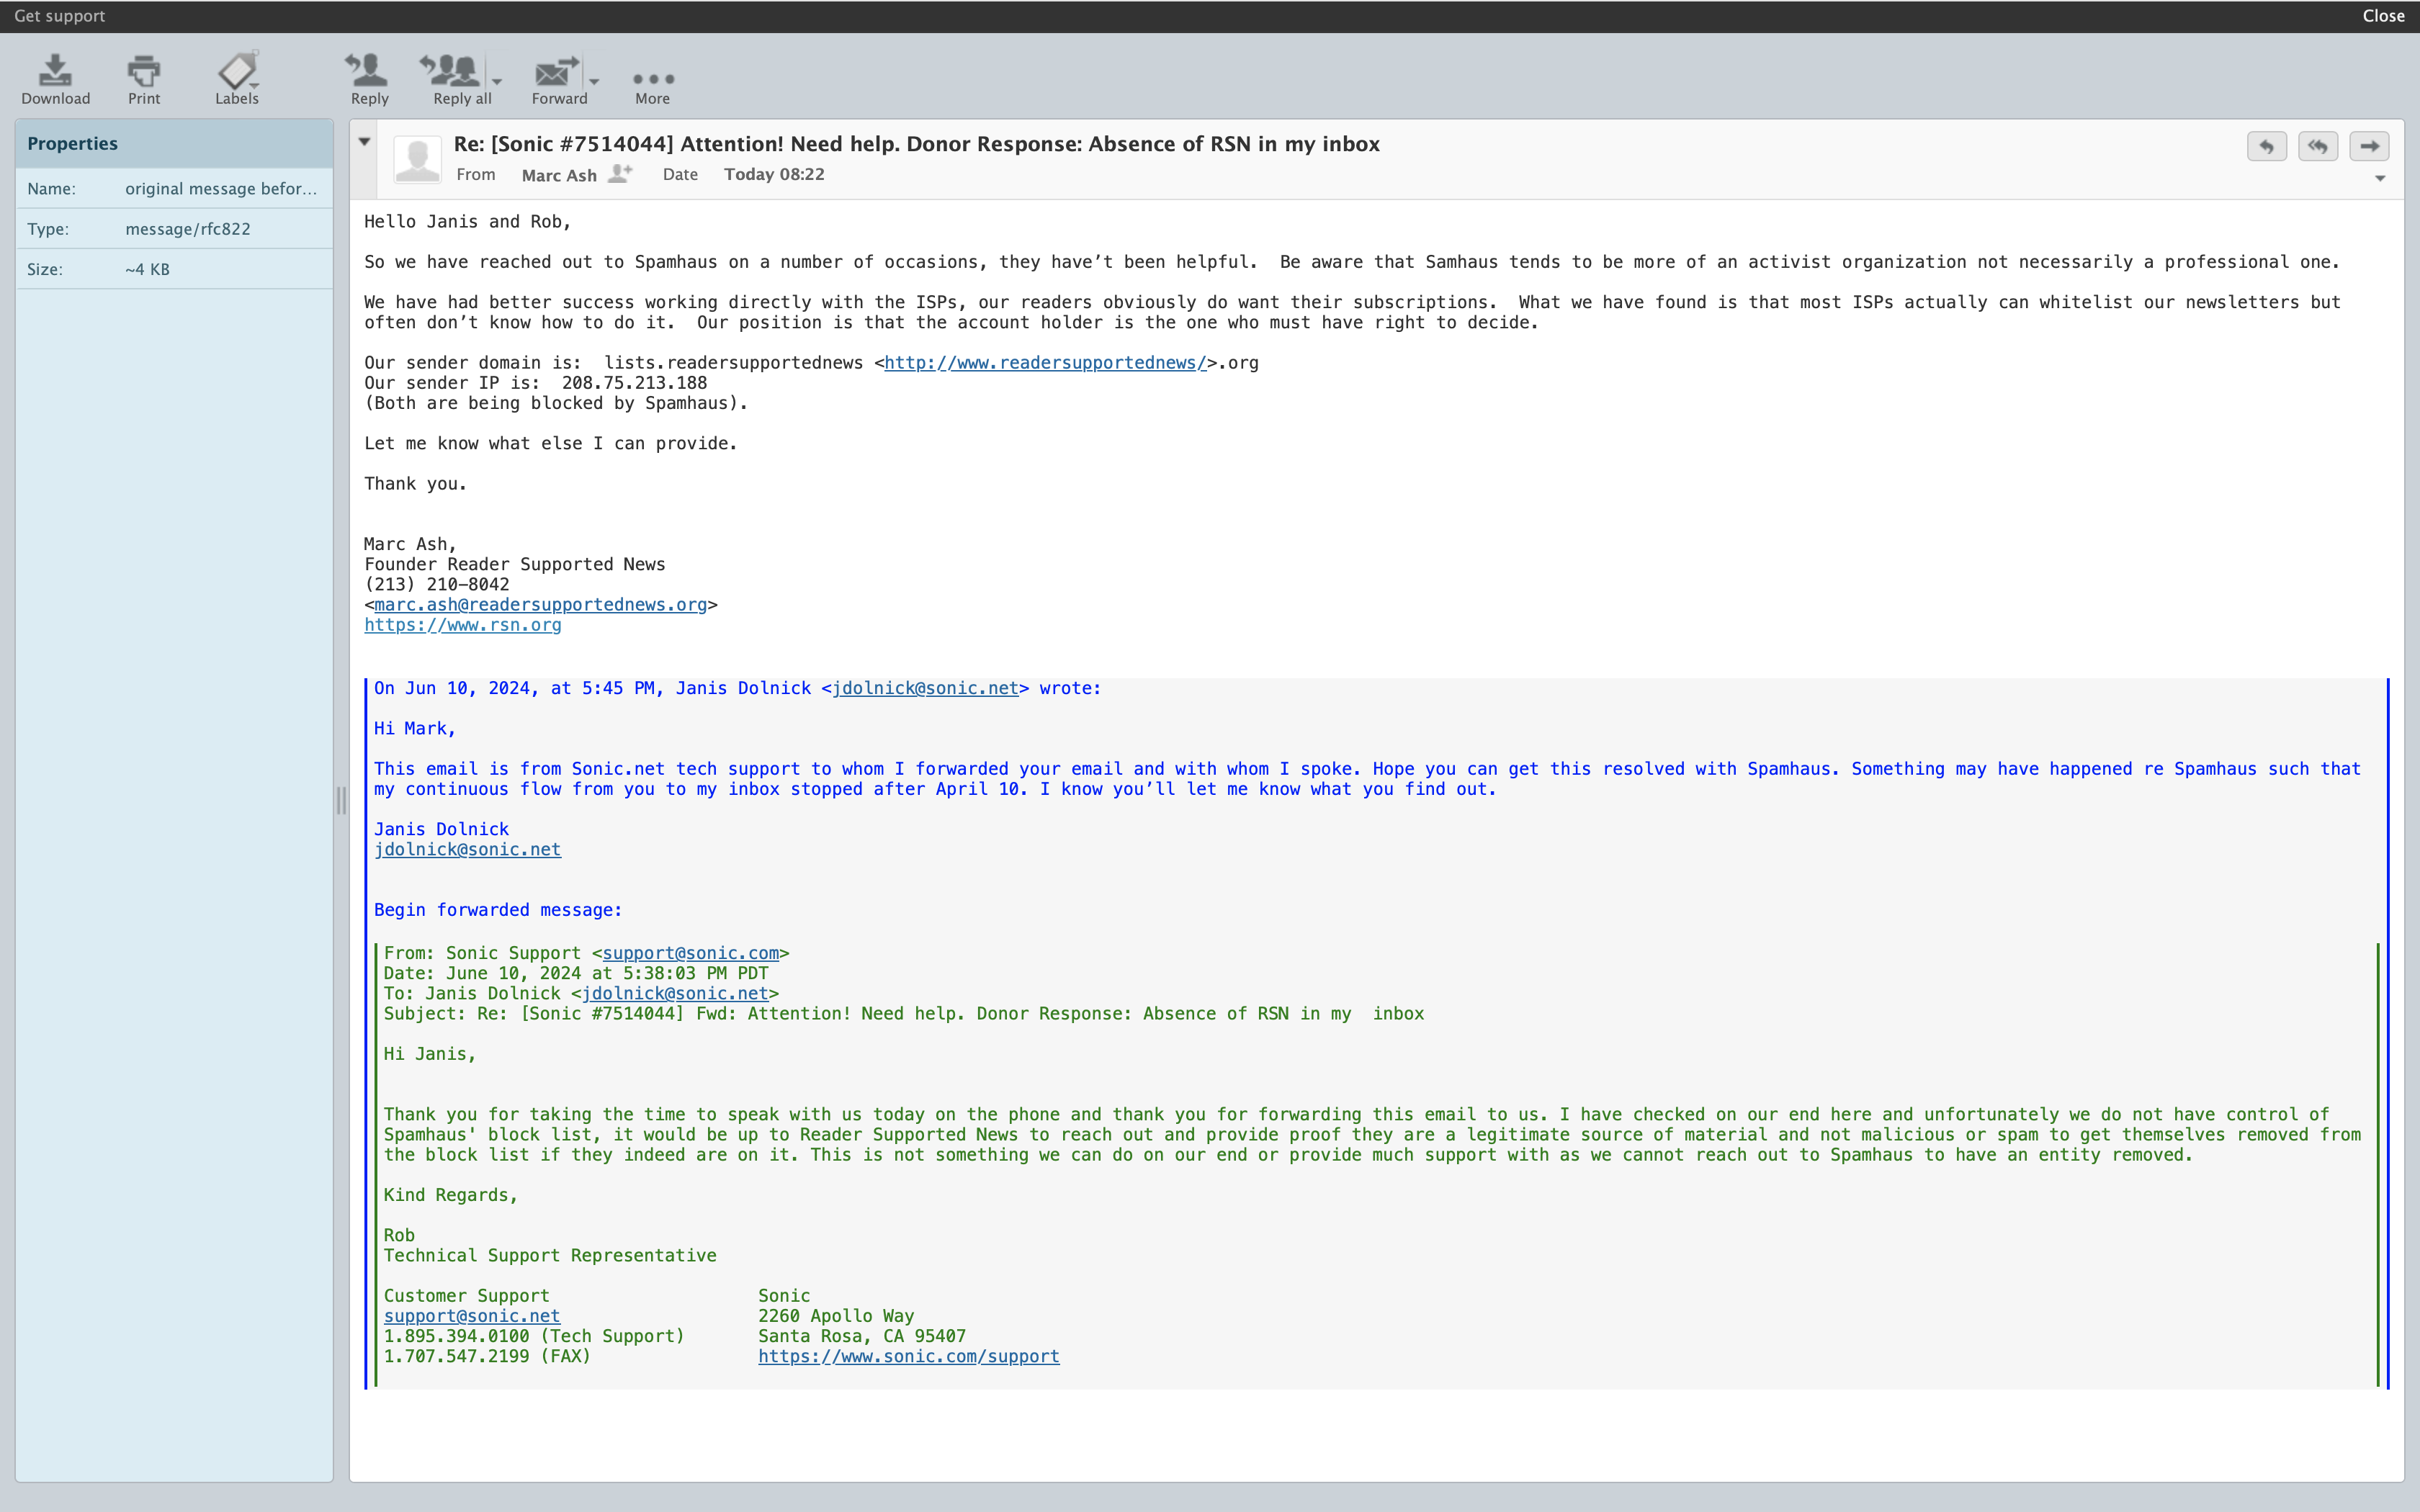Add Marc Ash to contacts
2420x1512 pixels.
coord(621,173)
